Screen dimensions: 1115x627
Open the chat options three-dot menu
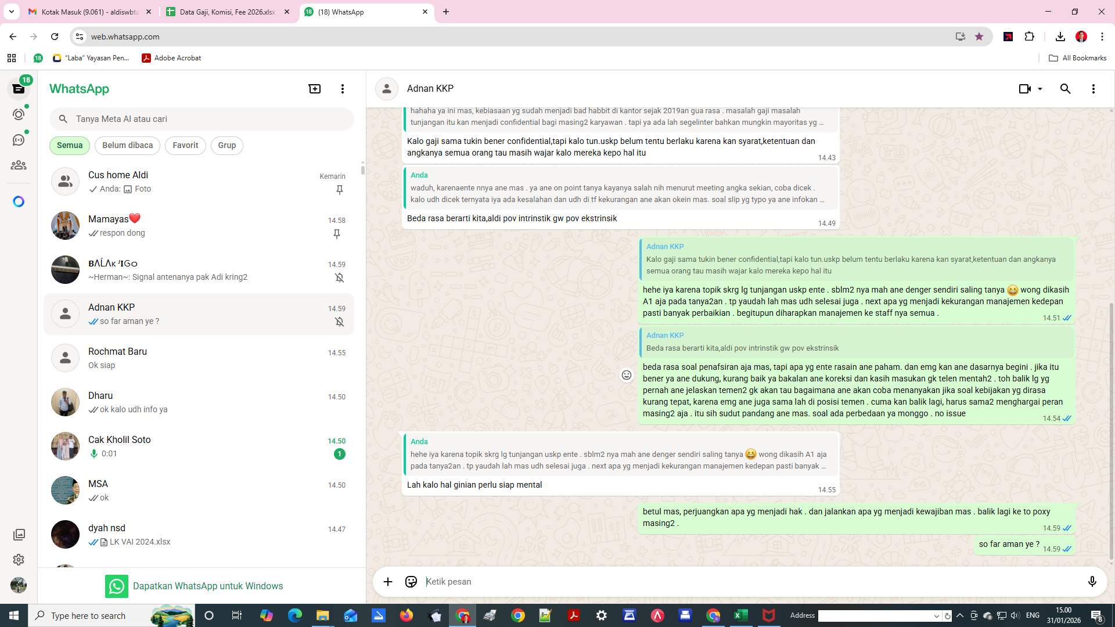tap(1094, 88)
